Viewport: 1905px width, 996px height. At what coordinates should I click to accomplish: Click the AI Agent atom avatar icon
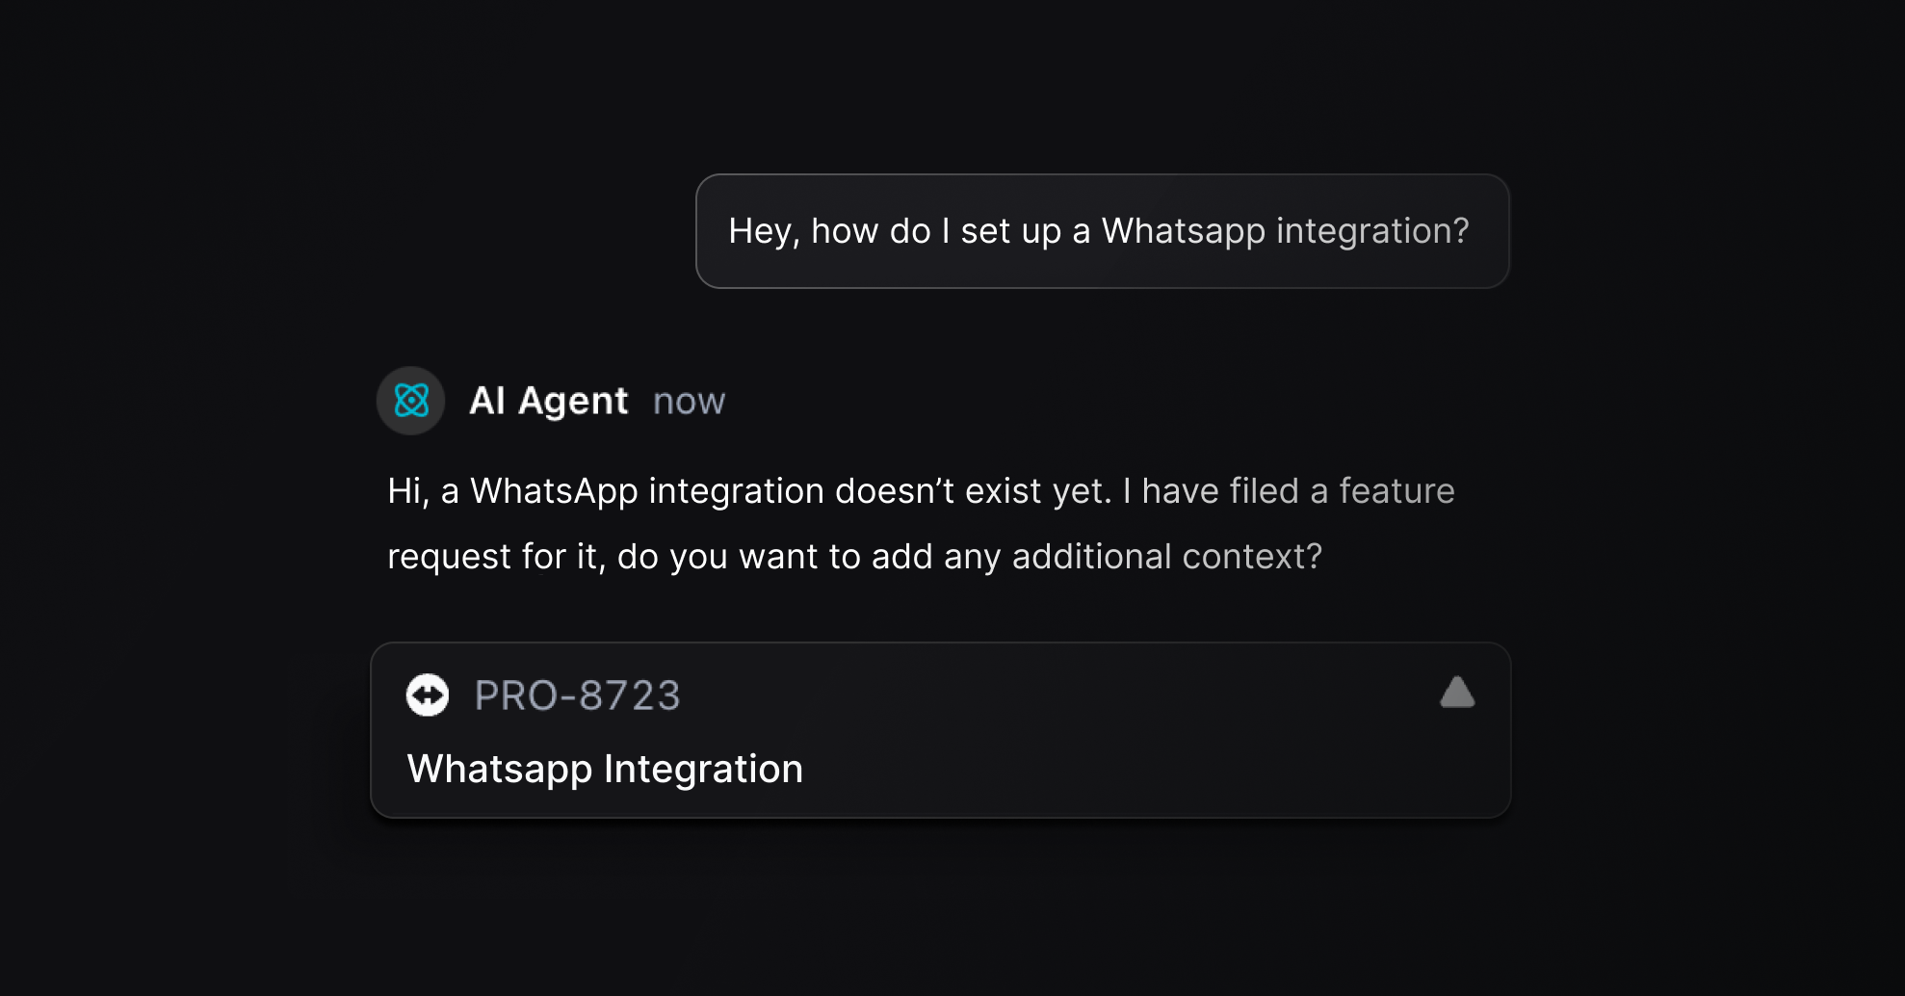[x=411, y=401]
